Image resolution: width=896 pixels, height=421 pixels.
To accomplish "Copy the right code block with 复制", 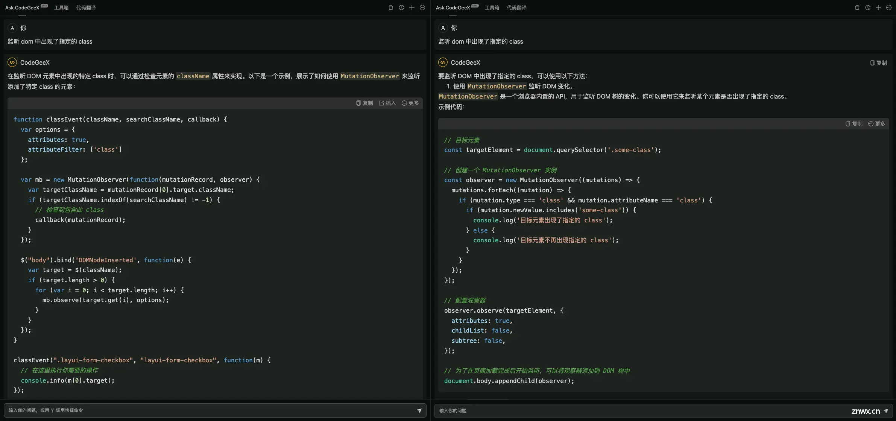I will click(x=854, y=124).
